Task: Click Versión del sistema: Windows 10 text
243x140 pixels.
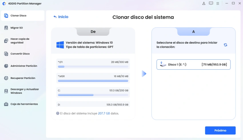Action: pyautogui.click(x=89, y=43)
